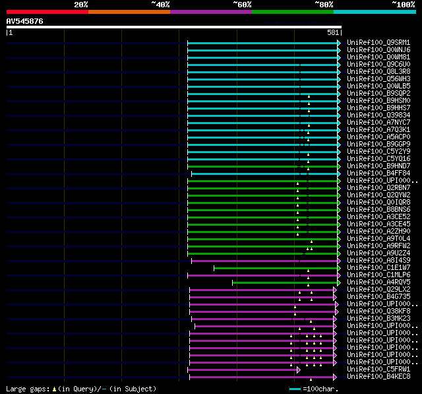Screen dimensions: 422x394
Task: Click the red 20% identity legend segment
Action: (47, 12)
